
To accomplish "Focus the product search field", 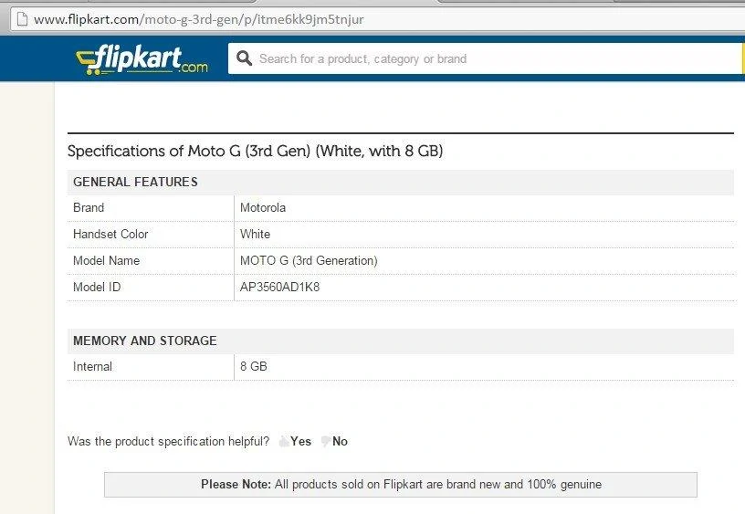I will click(485, 58).
